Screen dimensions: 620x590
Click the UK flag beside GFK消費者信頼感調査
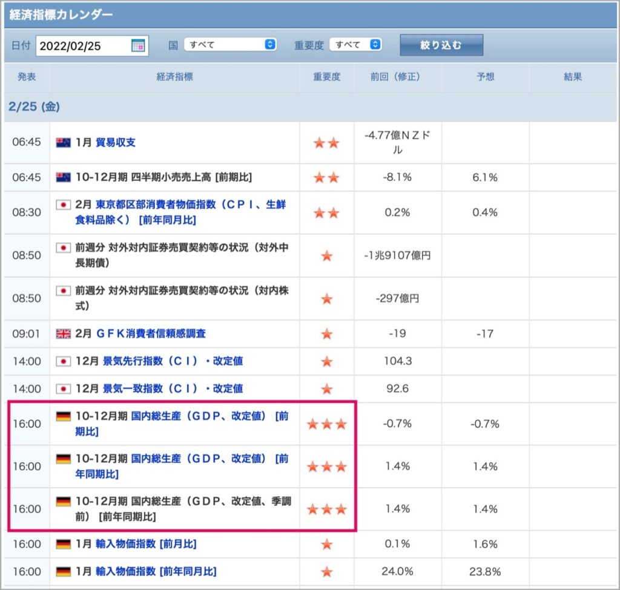(63, 334)
